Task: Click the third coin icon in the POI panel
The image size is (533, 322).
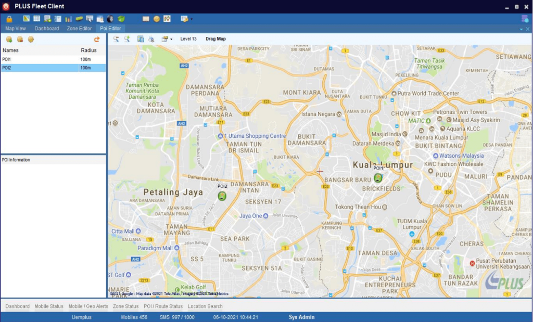Action: click(x=31, y=40)
